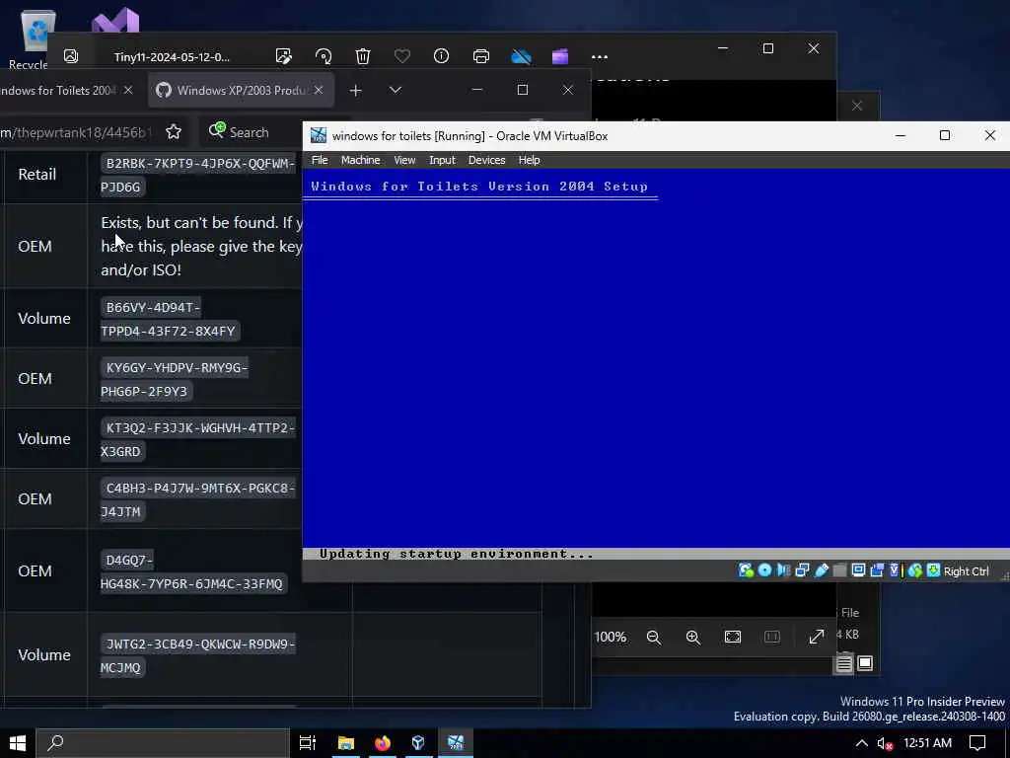Mark the photo as favorite with the heart icon
The height and width of the screenshot is (758, 1010).
point(402,56)
